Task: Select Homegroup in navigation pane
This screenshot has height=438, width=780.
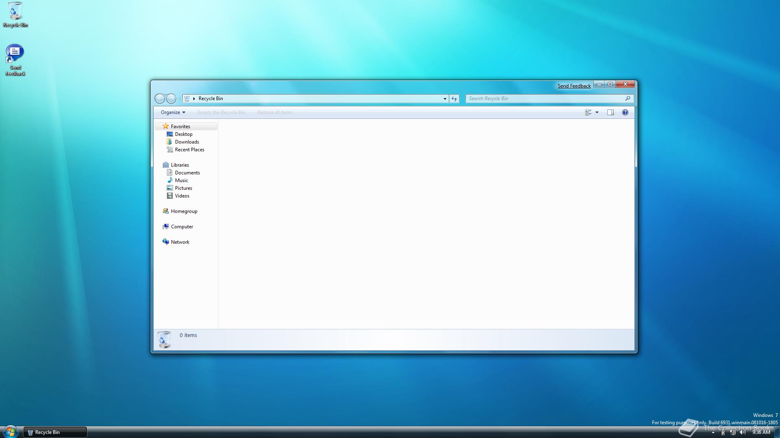Action: (x=184, y=211)
